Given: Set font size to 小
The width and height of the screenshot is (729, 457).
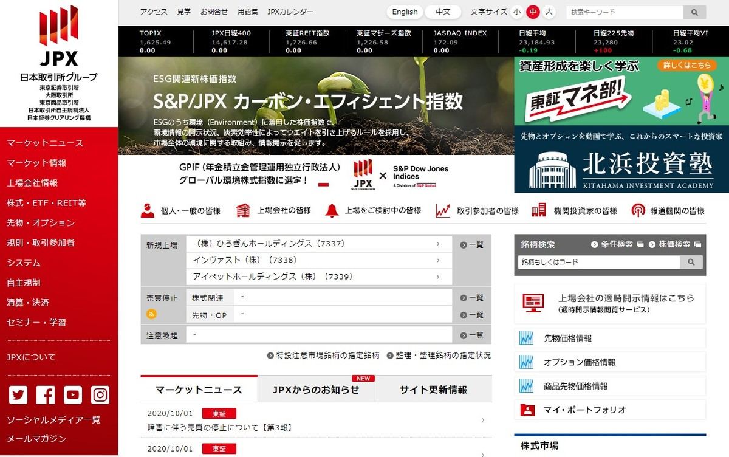Looking at the screenshot, I should [517, 12].
